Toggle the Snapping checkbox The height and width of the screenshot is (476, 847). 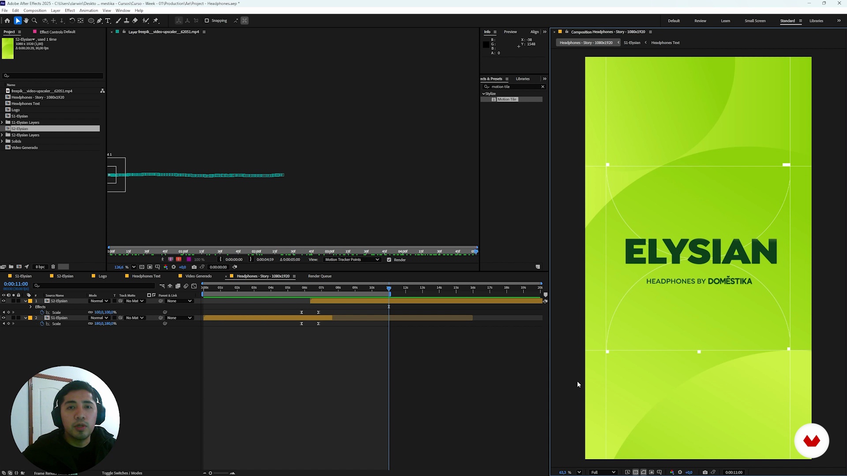206,21
